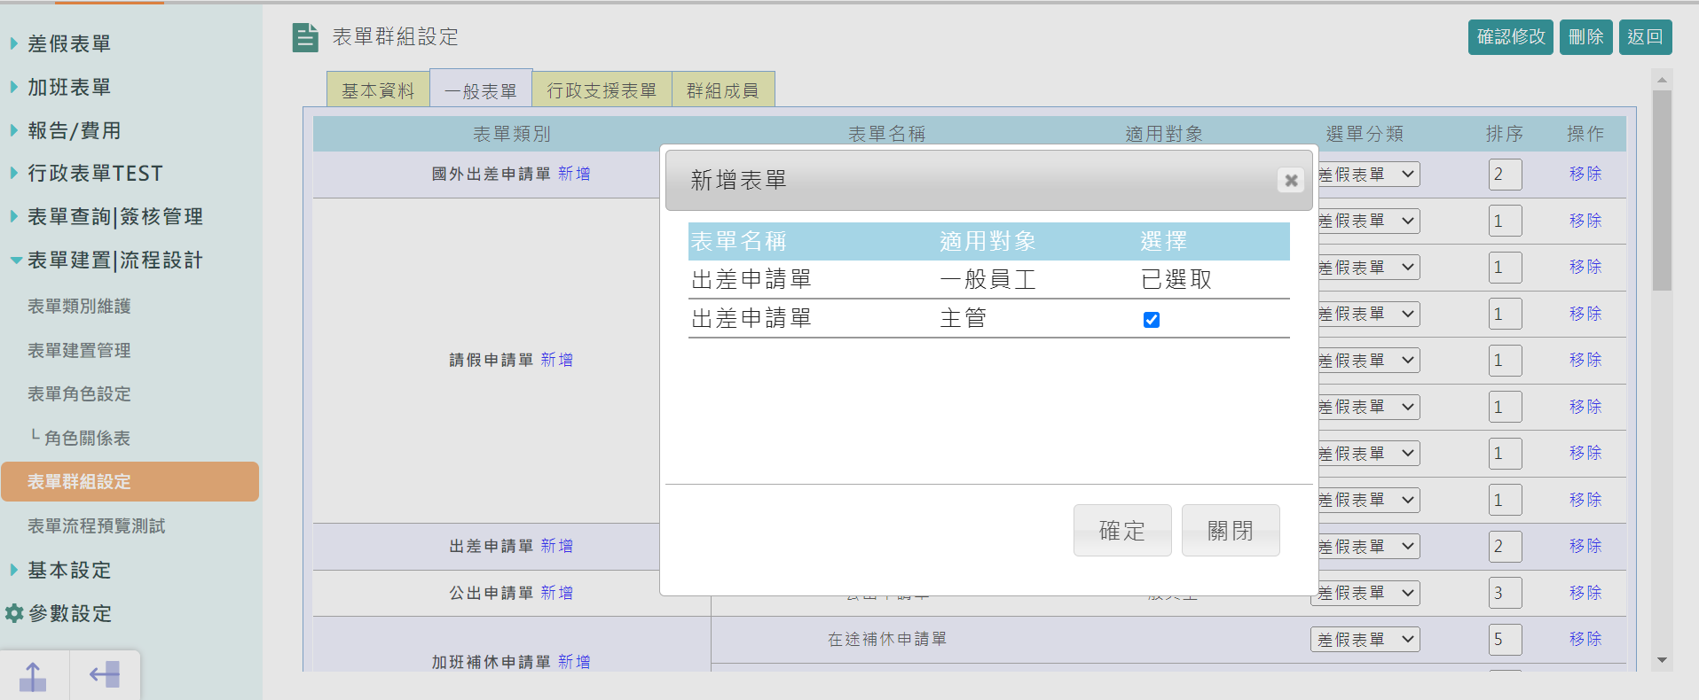Switch to the 群組成員 tab

pyautogui.click(x=723, y=89)
